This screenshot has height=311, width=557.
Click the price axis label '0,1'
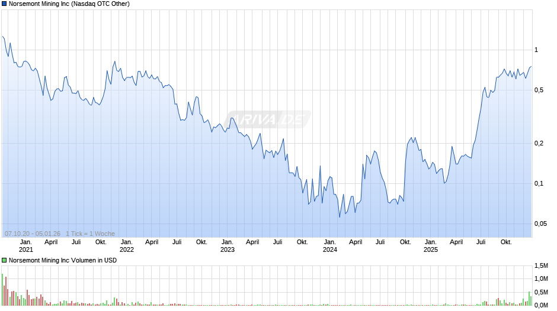click(539, 184)
